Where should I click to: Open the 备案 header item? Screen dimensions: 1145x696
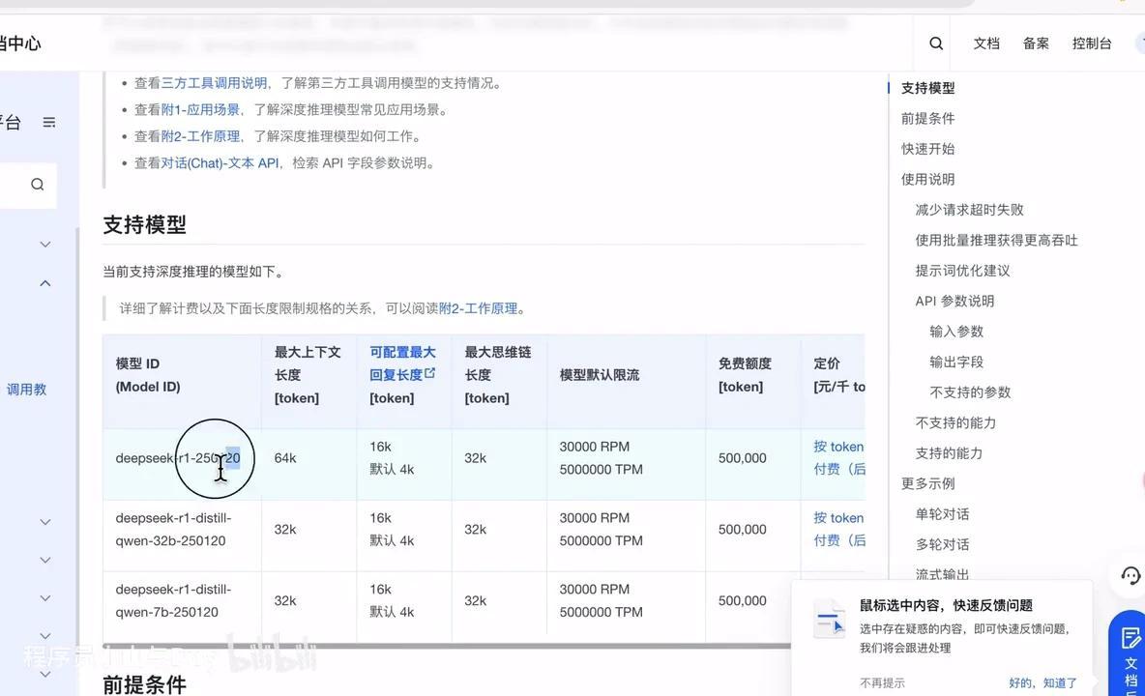point(1036,43)
